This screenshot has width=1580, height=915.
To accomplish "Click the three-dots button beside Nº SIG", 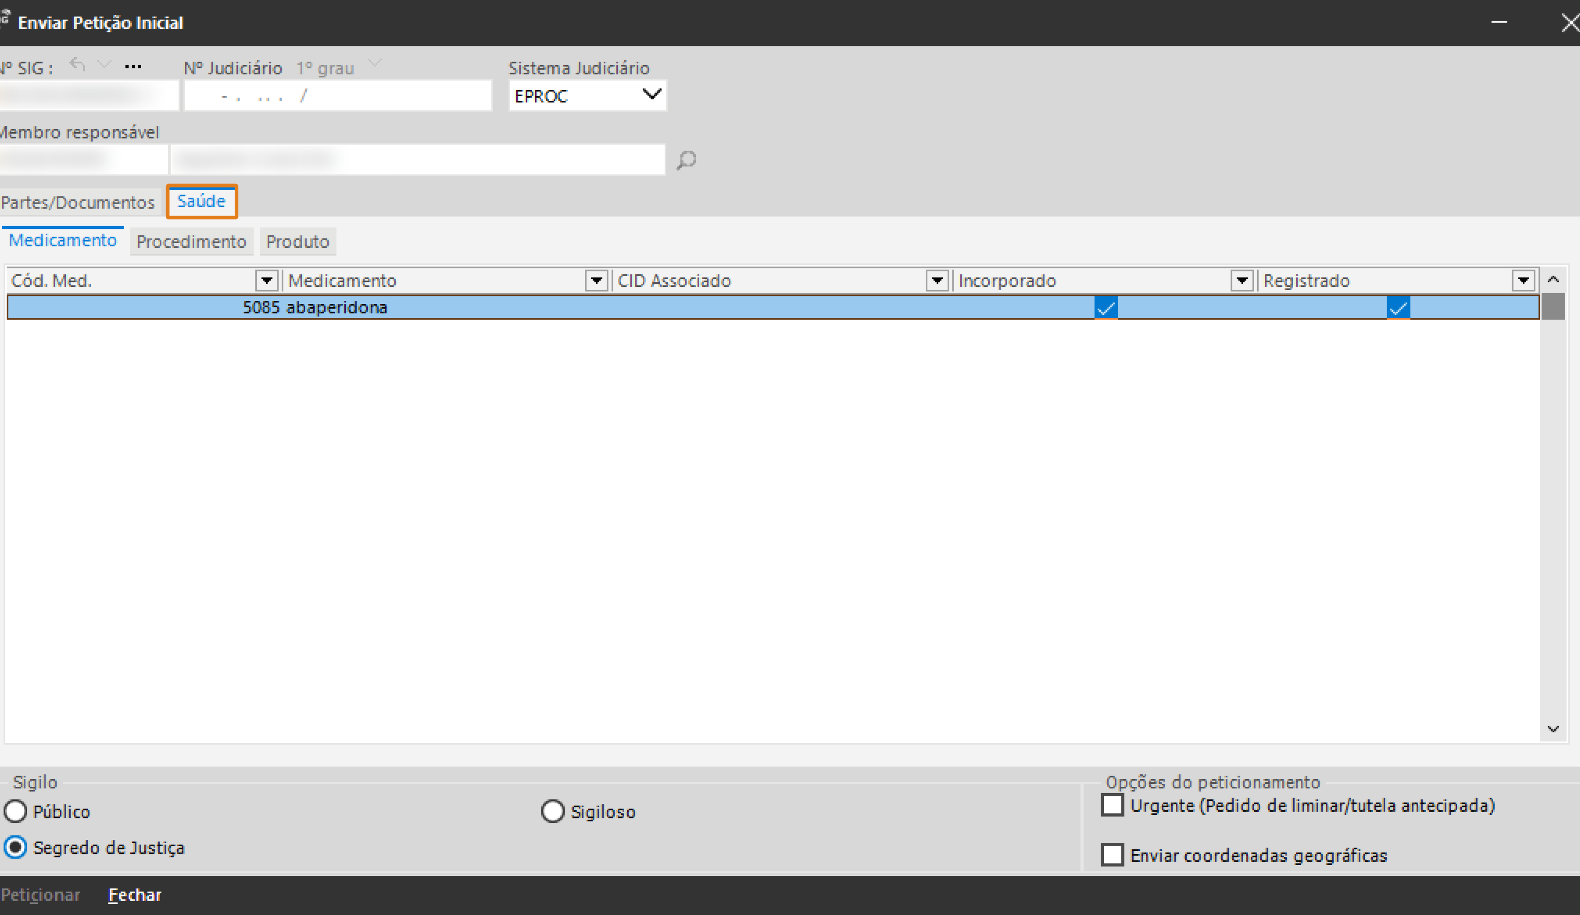I will (x=133, y=67).
